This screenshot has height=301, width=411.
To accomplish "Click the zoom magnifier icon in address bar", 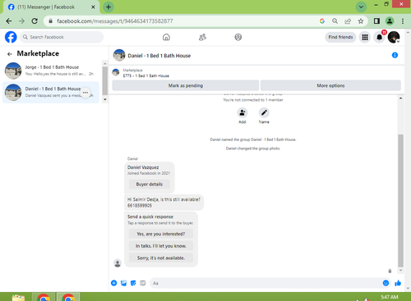I will coord(335,21).
